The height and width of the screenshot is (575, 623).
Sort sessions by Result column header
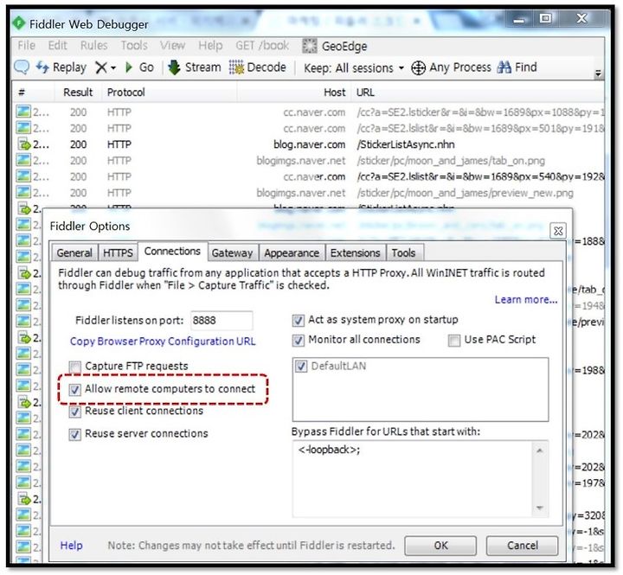click(78, 93)
